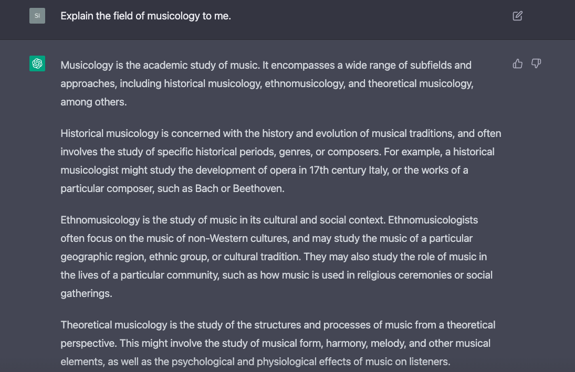
Task: Click the edit message pencil icon
Action: pos(517,16)
